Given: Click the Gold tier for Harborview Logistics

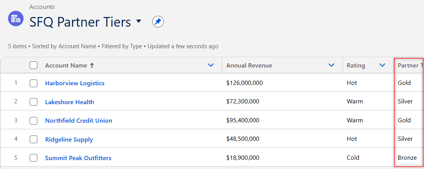Looking at the screenshot, I should tap(404, 83).
